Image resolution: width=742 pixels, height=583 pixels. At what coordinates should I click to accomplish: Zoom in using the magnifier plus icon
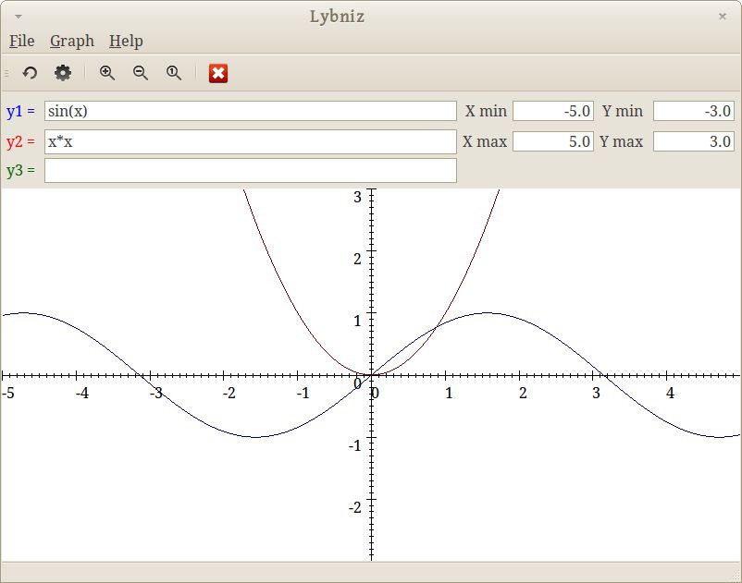(x=107, y=73)
